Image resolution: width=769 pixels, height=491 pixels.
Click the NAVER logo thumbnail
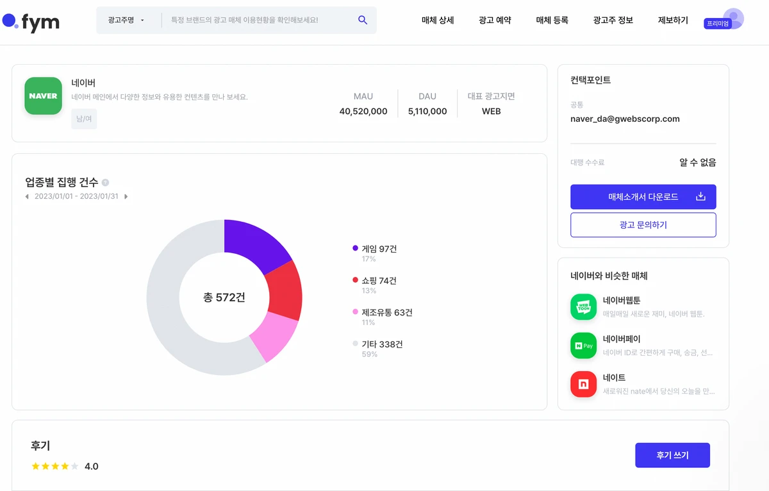(x=43, y=96)
